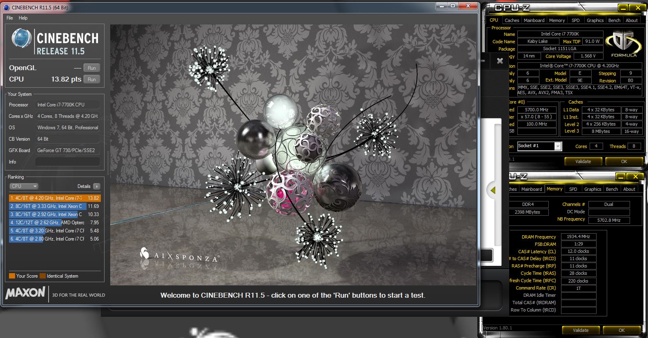This screenshot has height=338, width=648.
Task: Select ranking entry 12C/12T @ 2.62 GHz AMD Opteron
Action: click(55, 223)
